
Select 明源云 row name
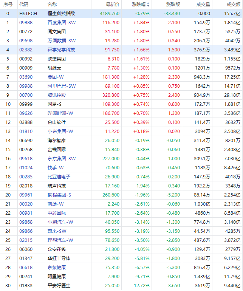point(54,68)
